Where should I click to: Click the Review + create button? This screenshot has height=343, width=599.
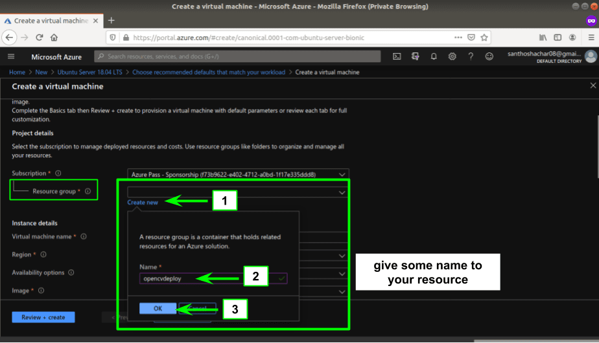click(x=43, y=317)
